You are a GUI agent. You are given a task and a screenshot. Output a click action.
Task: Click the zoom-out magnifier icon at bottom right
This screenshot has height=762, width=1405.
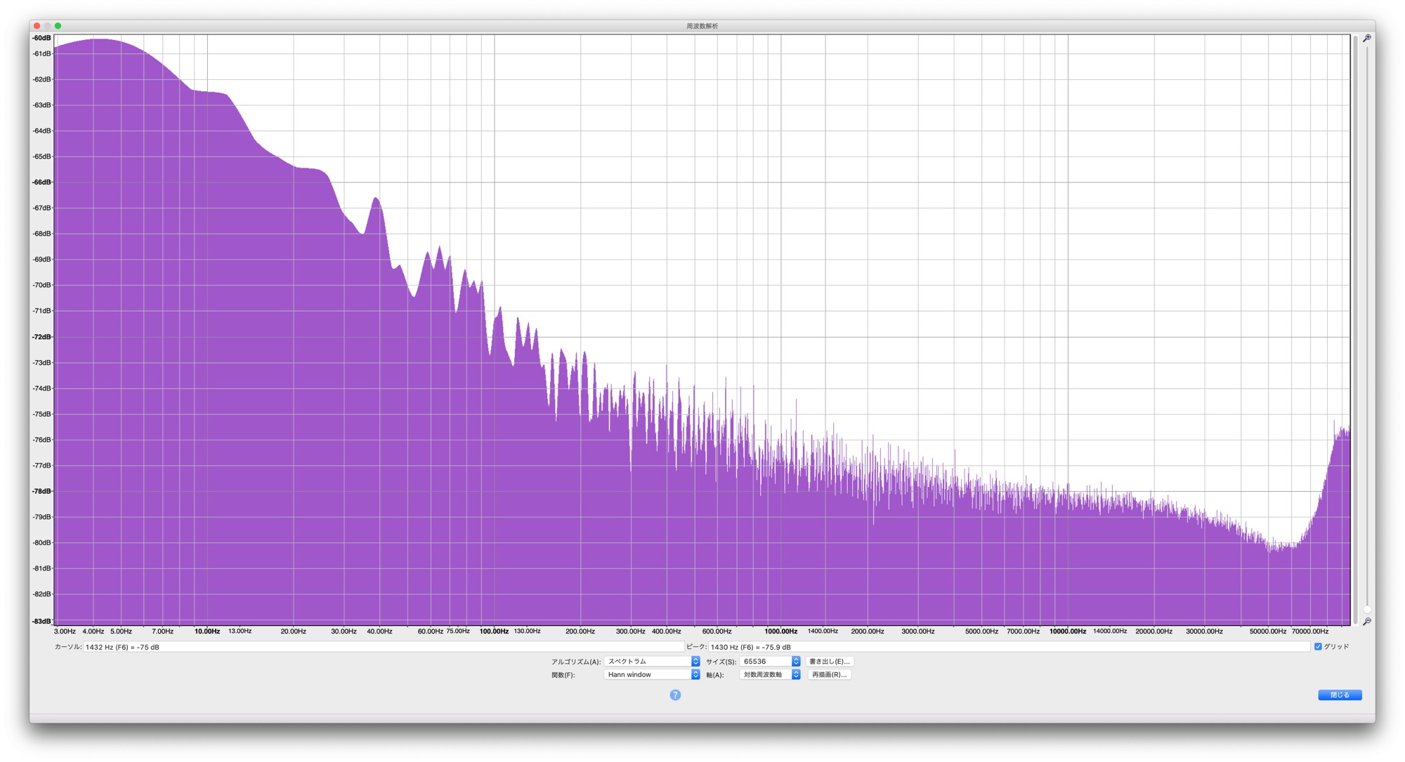(x=1367, y=622)
